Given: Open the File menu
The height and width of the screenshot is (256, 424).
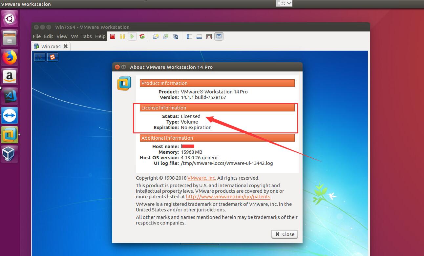Looking at the screenshot, I should [x=37, y=36].
